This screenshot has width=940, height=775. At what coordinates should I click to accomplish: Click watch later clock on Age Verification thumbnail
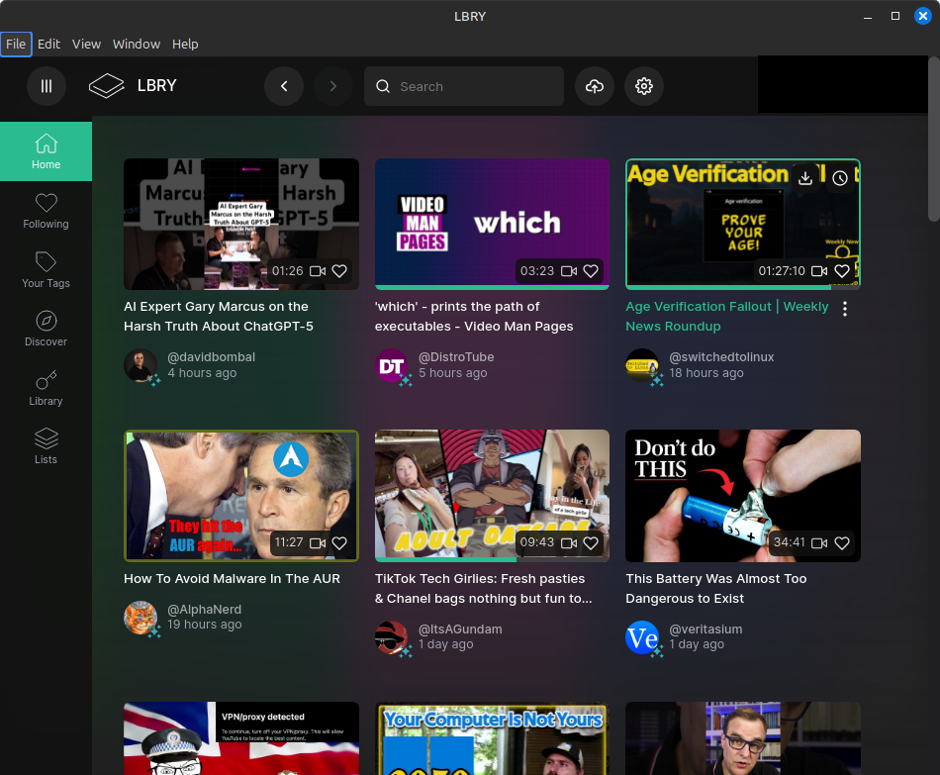840,178
